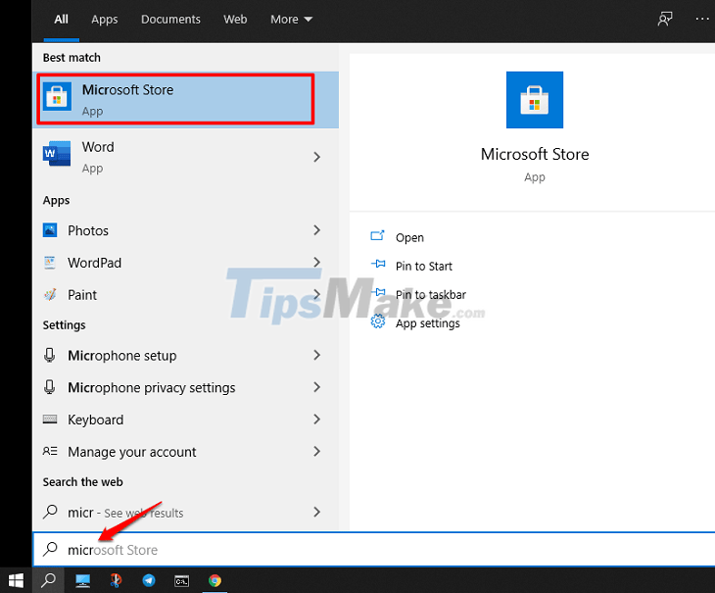Click the 'Photos' app name
715x593 pixels.
[88, 230]
